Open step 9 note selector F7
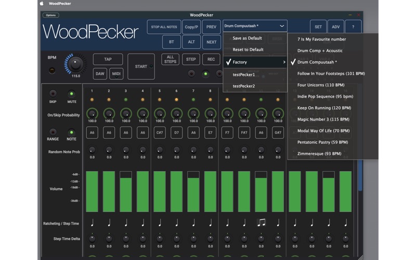The height and width of the screenshot is (260, 416). tap(227, 133)
